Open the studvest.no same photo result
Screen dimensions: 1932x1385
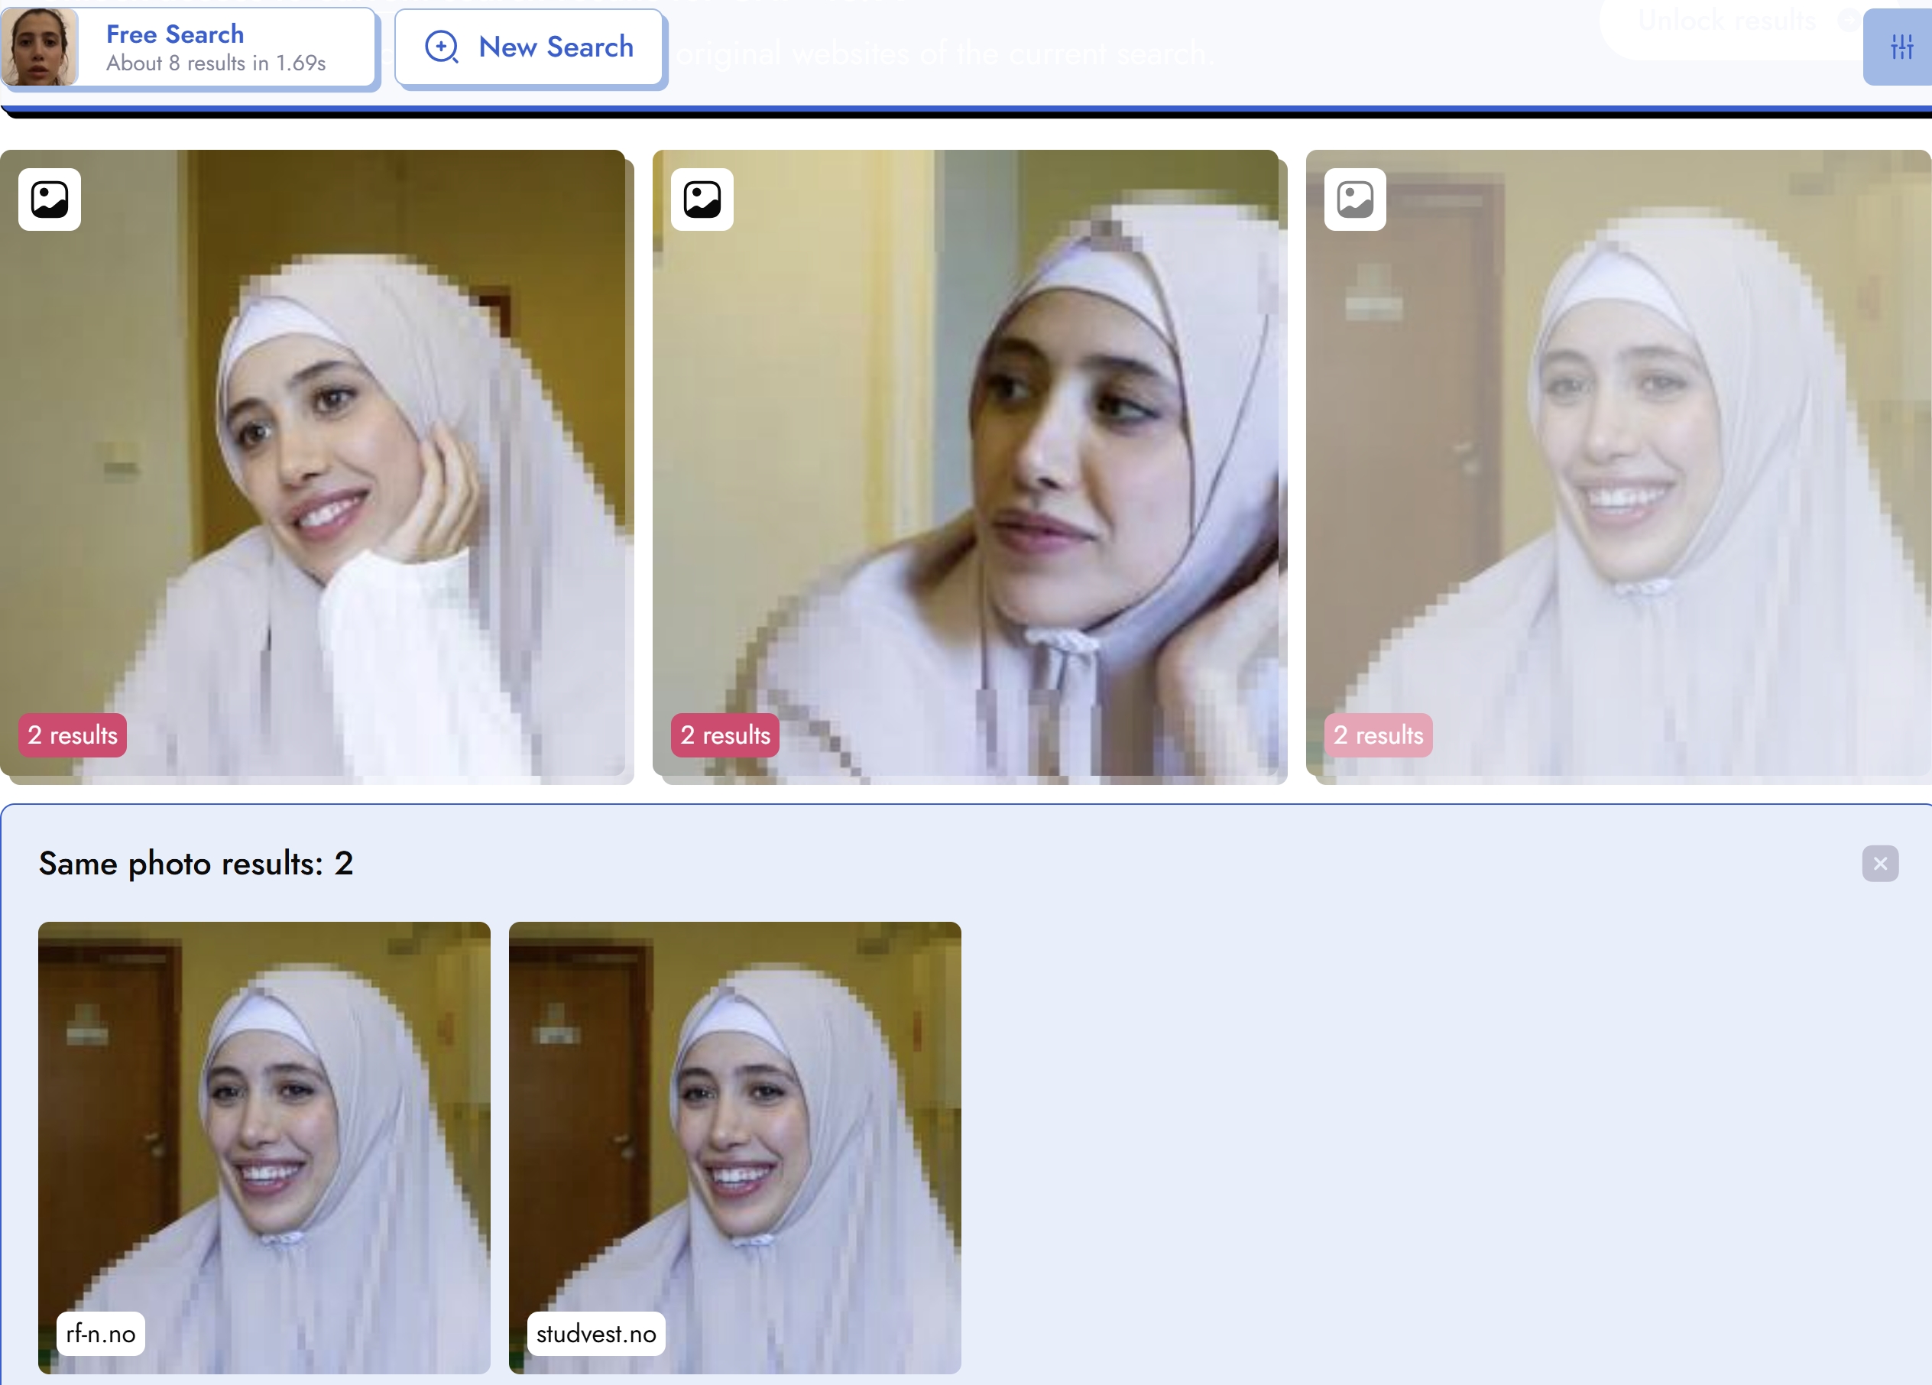tap(735, 1147)
